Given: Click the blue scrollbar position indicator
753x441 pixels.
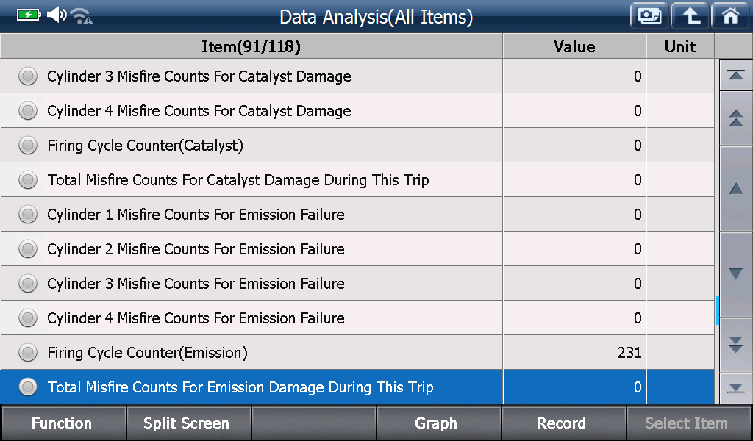Looking at the screenshot, I should click(x=718, y=310).
